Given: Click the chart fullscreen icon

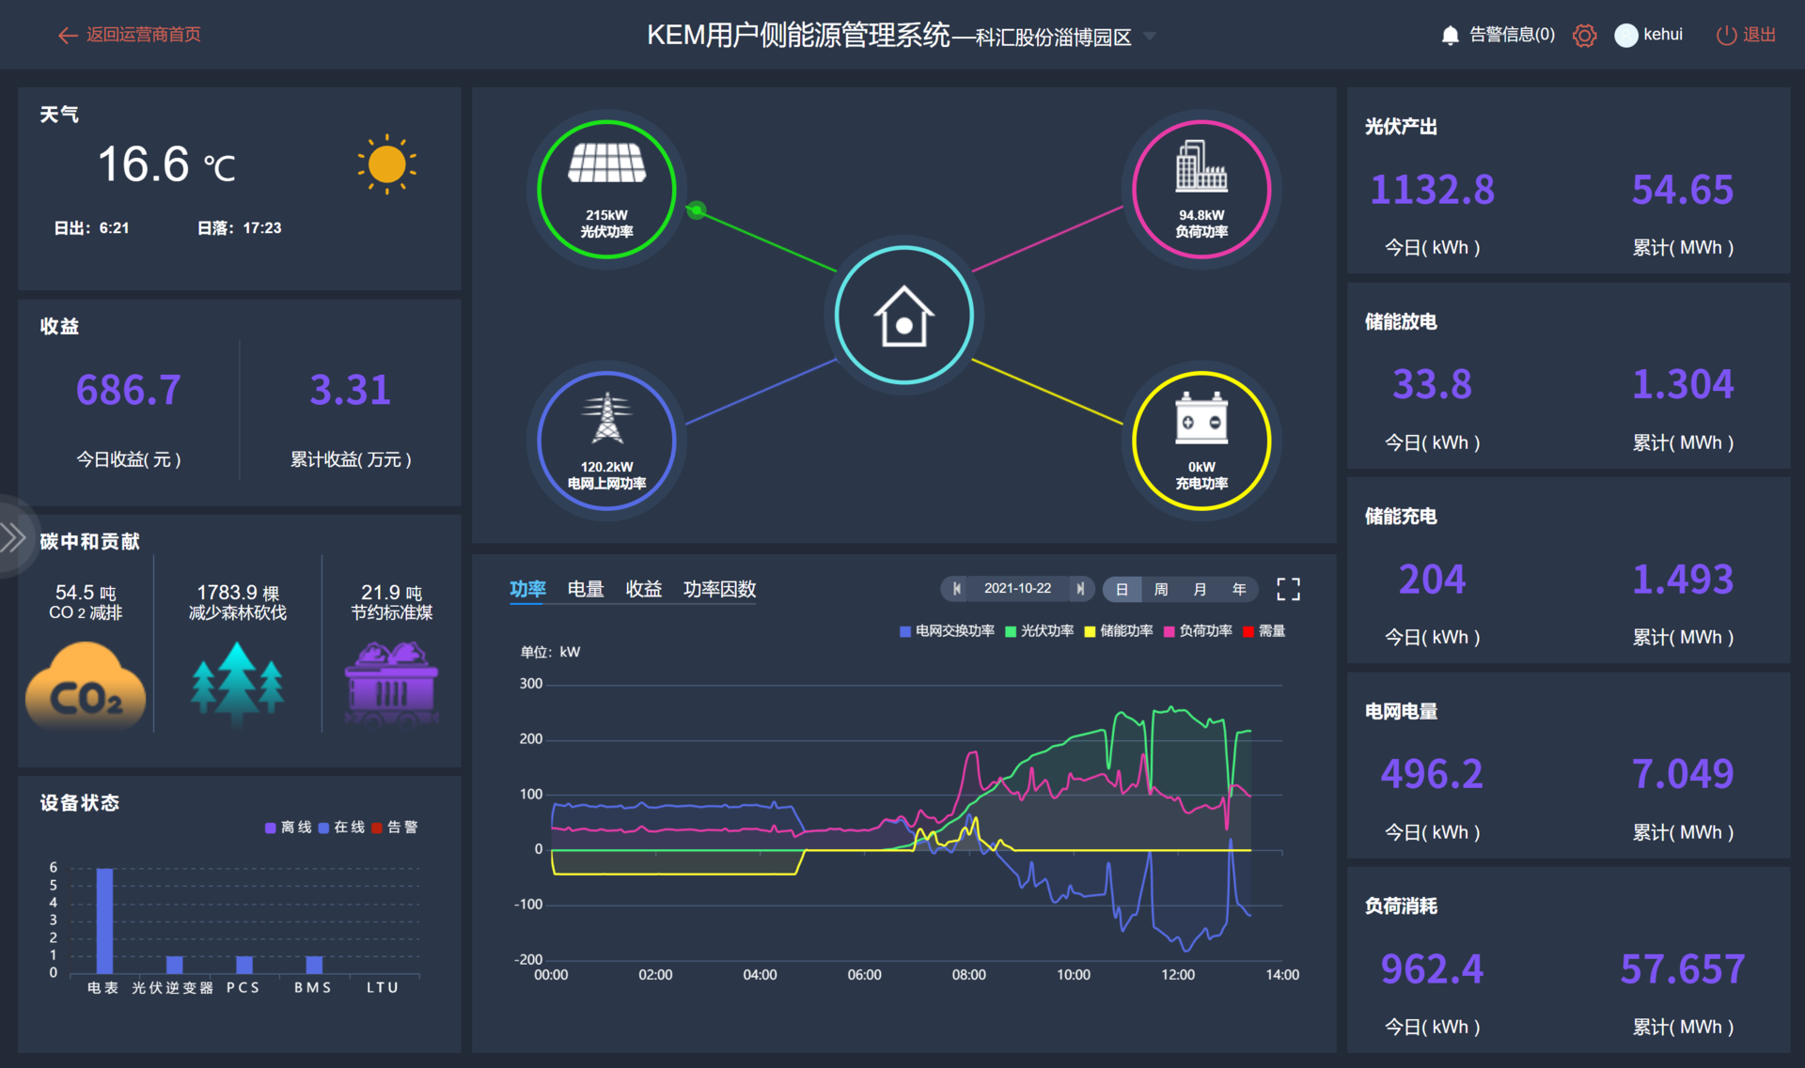Looking at the screenshot, I should point(1288,589).
